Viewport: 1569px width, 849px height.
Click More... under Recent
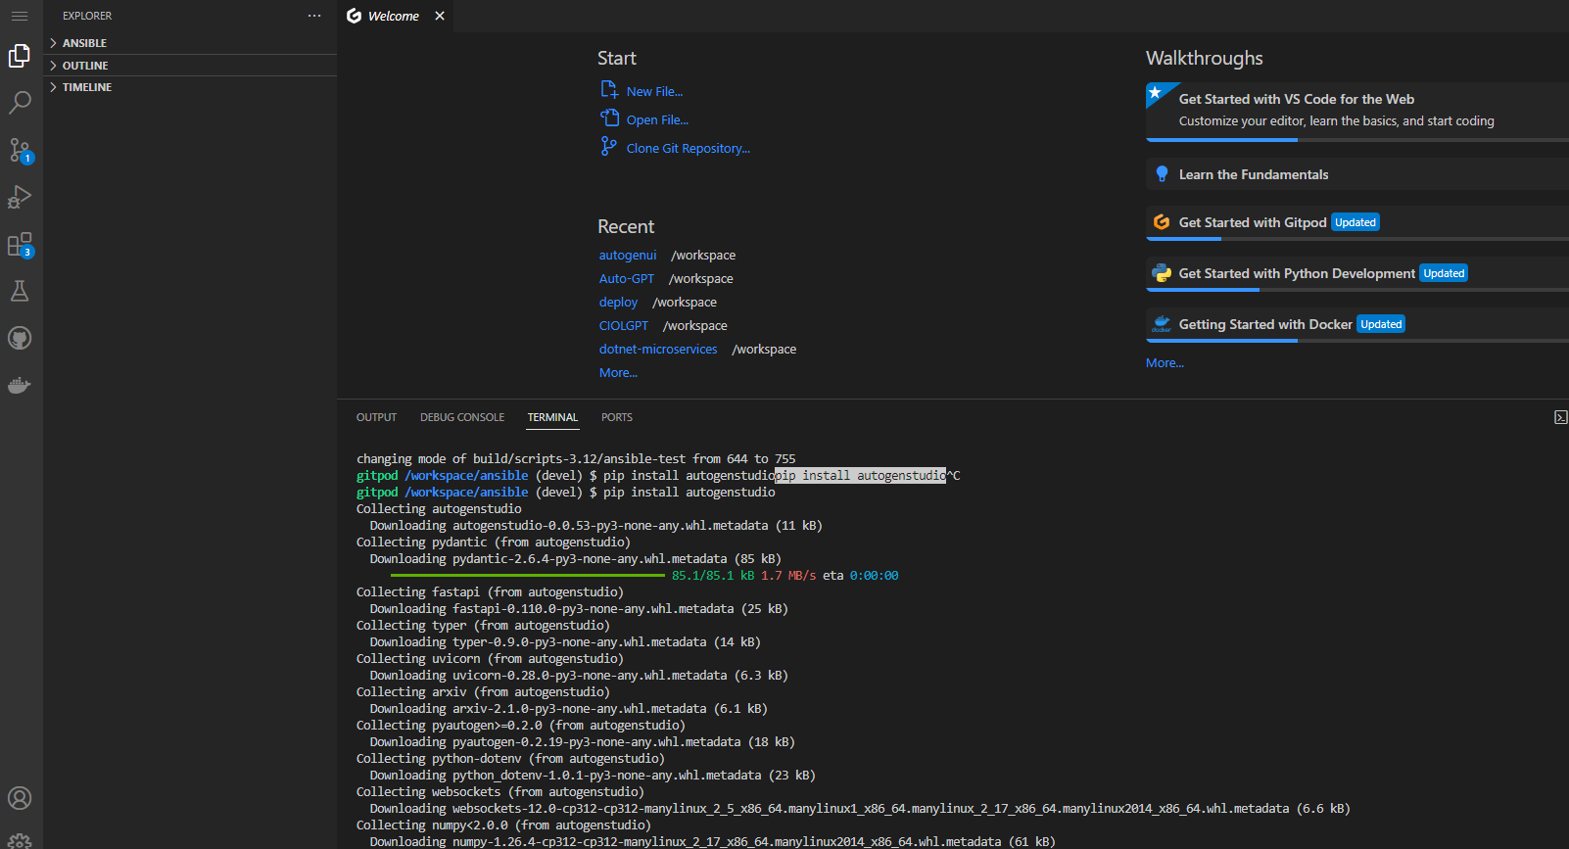[618, 372]
